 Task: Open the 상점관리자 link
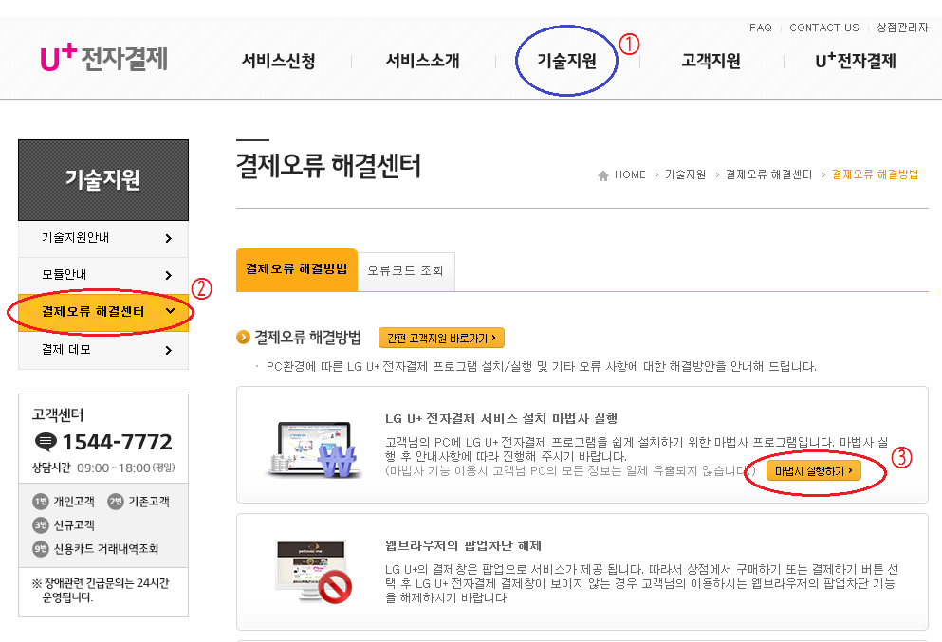(902, 28)
